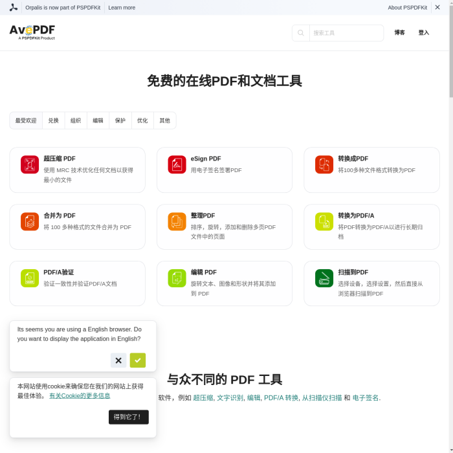The height and width of the screenshot is (453, 453).
Task: Click the PDF/A验证 validation icon
Action: pyautogui.click(x=30, y=278)
